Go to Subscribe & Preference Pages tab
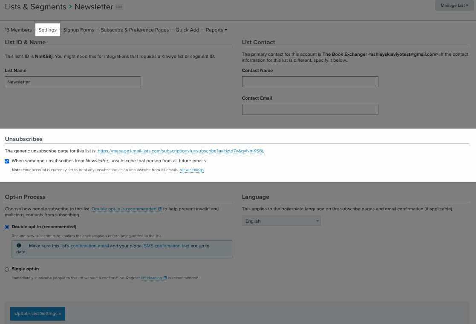This screenshot has height=324, width=476. [x=135, y=30]
